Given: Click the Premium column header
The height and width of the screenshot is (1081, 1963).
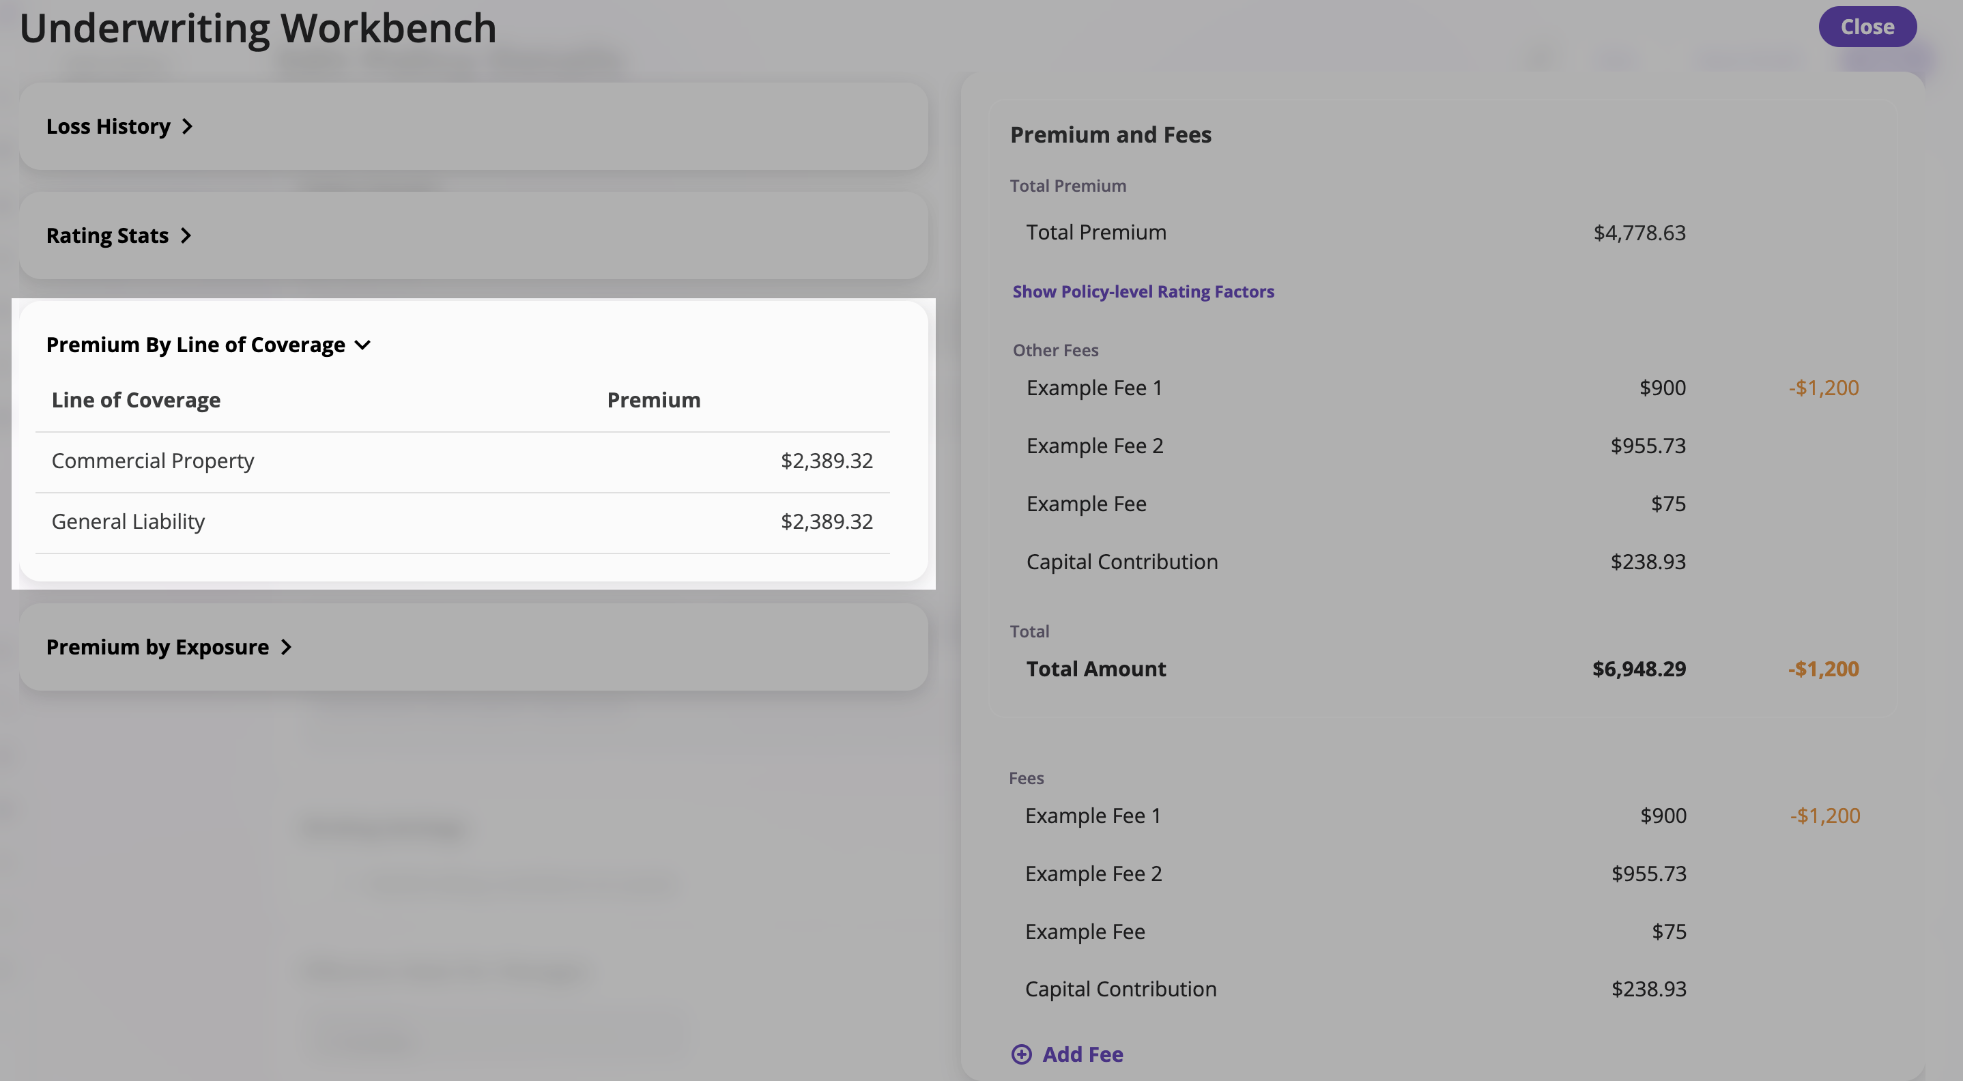Looking at the screenshot, I should pos(653,400).
